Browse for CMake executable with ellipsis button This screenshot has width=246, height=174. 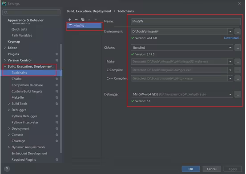click(x=238, y=48)
